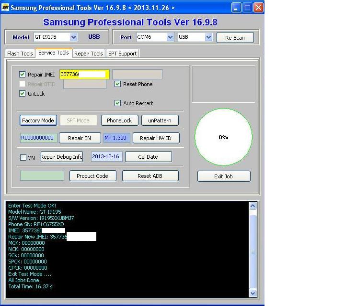Click the 'MCK: 00000000' log line
The width and height of the screenshot is (345, 306).
pos(26,243)
